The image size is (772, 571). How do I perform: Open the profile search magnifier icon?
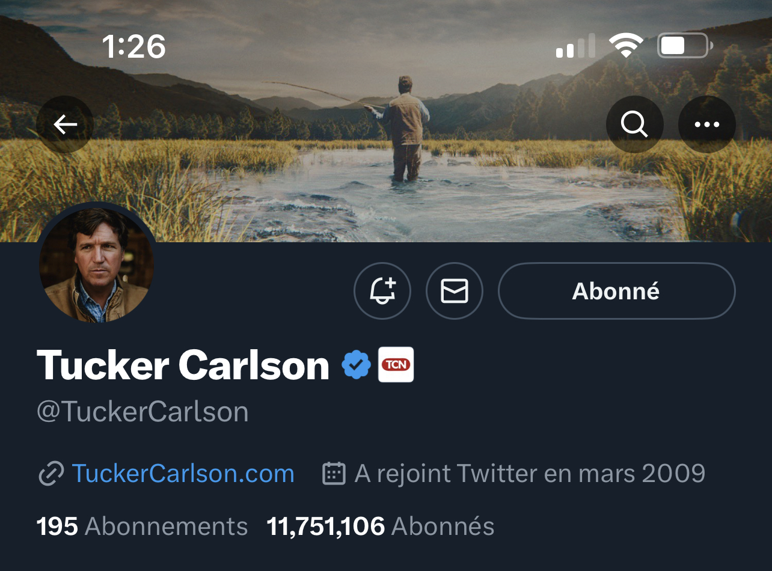click(x=634, y=124)
